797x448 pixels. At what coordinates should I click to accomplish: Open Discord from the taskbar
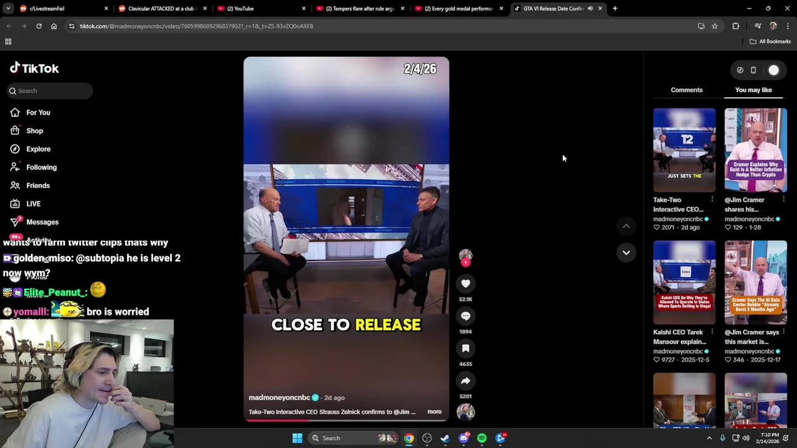click(463, 438)
